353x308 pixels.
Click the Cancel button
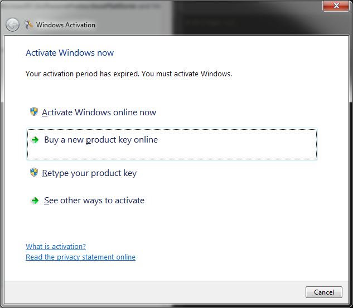(324, 292)
